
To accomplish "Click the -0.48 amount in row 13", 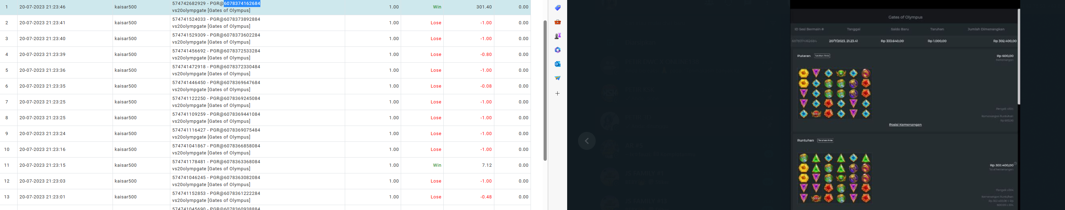I will point(486,197).
